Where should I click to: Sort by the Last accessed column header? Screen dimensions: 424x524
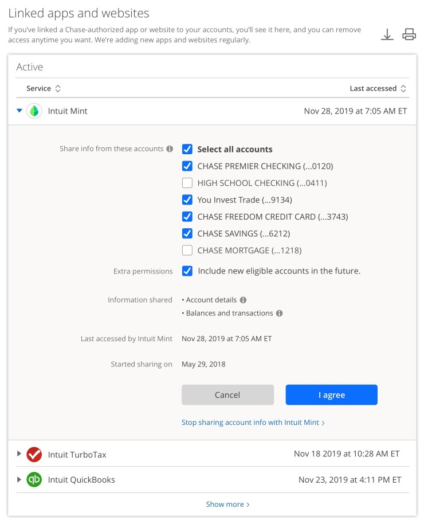click(x=378, y=88)
